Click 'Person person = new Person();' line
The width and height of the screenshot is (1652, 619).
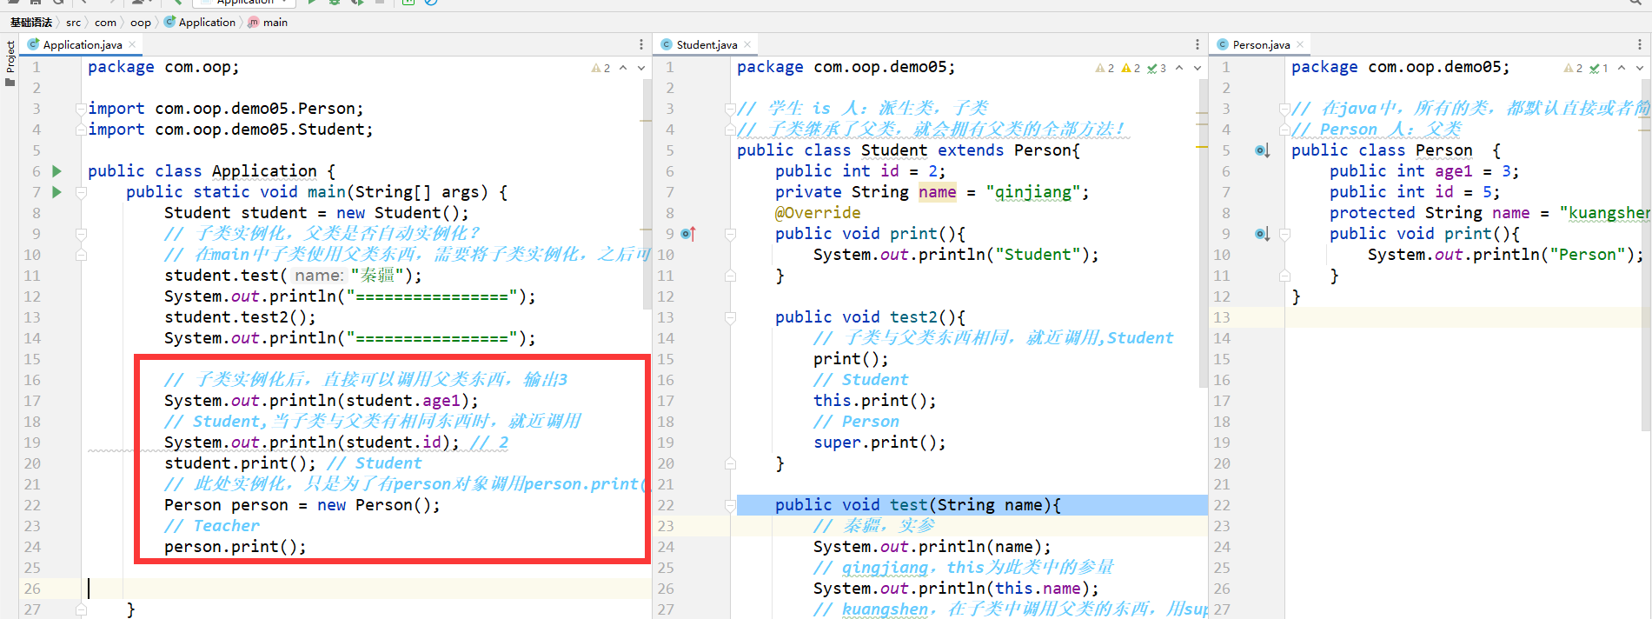[x=302, y=505]
